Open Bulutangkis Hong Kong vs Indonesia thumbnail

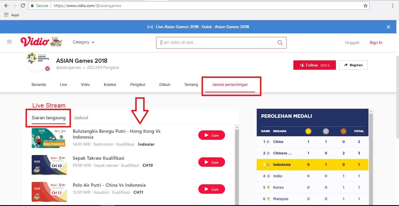point(49,138)
